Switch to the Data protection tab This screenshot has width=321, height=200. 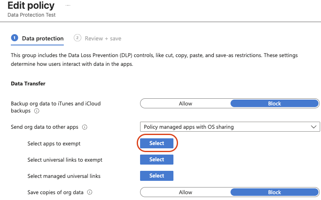(43, 38)
